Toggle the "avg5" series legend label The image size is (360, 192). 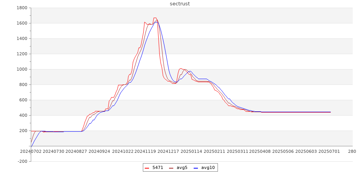point(182,168)
